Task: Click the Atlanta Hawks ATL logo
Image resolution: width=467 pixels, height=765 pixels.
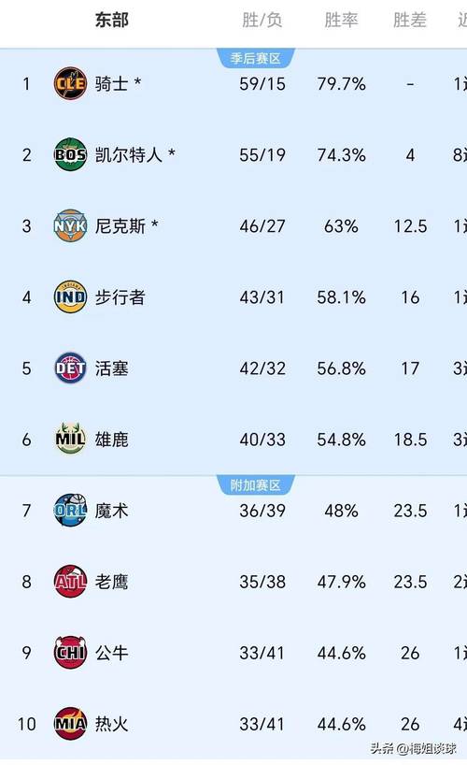Action: 70,582
